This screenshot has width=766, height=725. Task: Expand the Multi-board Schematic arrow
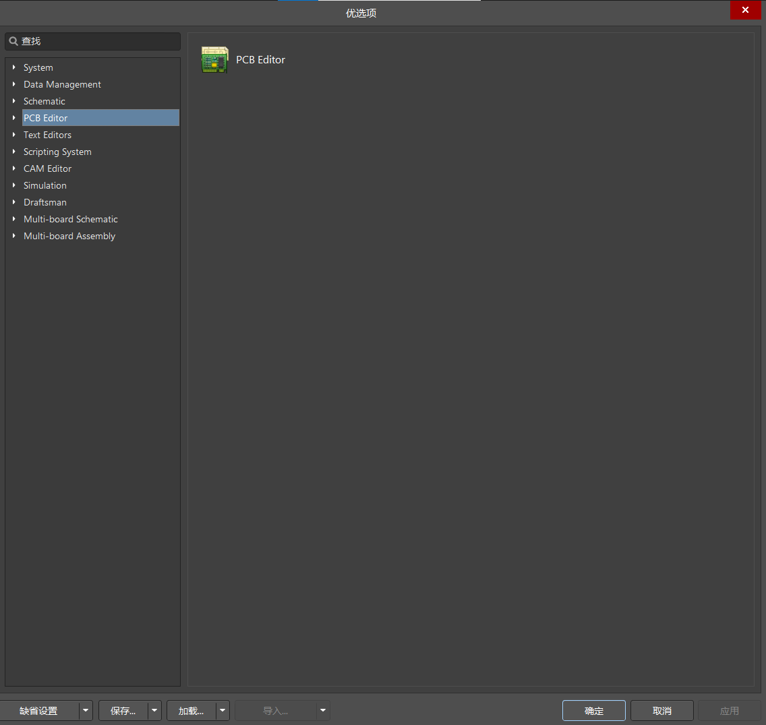tap(13, 219)
